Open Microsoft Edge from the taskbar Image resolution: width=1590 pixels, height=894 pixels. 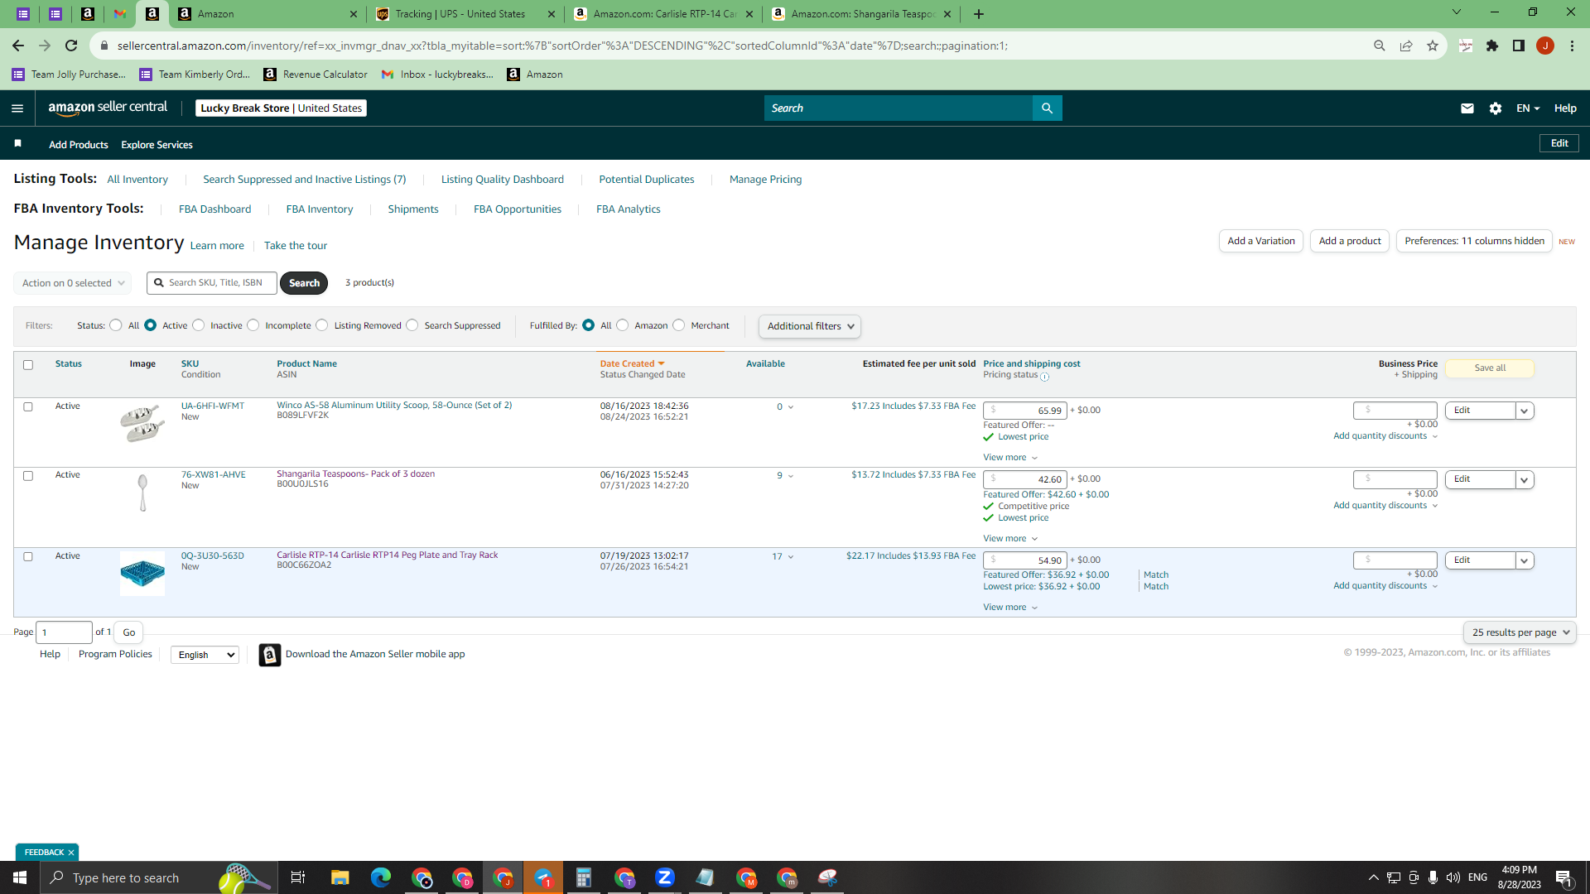(x=381, y=877)
